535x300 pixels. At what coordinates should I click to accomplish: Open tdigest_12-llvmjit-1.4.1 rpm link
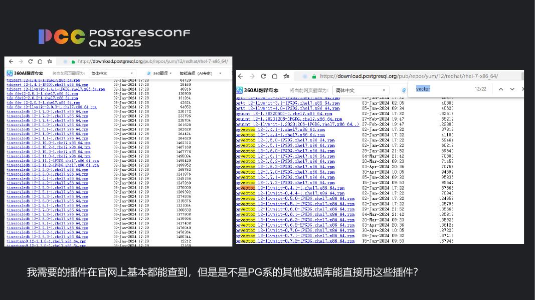56,89
